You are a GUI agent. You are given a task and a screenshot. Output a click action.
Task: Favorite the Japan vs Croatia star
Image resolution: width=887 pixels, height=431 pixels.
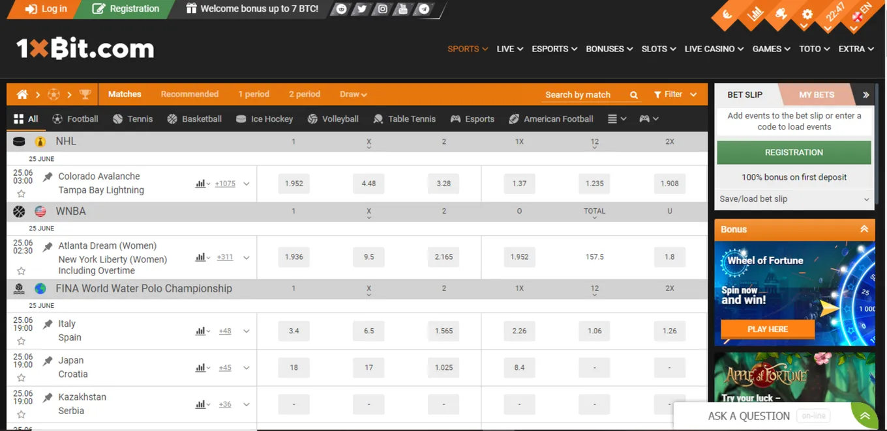(21, 377)
